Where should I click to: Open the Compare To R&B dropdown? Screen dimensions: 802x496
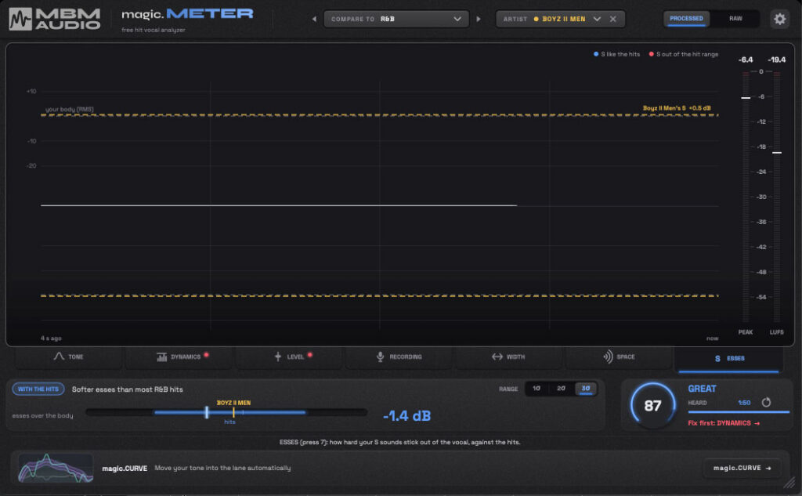click(396, 19)
